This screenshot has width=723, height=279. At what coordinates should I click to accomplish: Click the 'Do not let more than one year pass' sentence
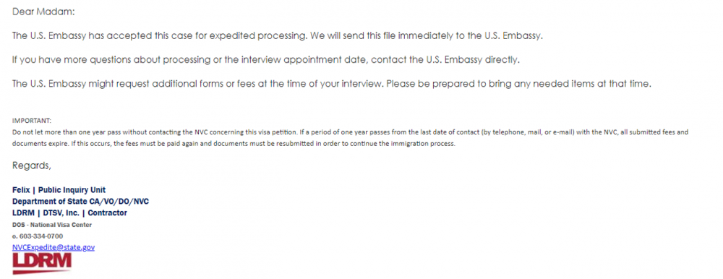pos(153,132)
